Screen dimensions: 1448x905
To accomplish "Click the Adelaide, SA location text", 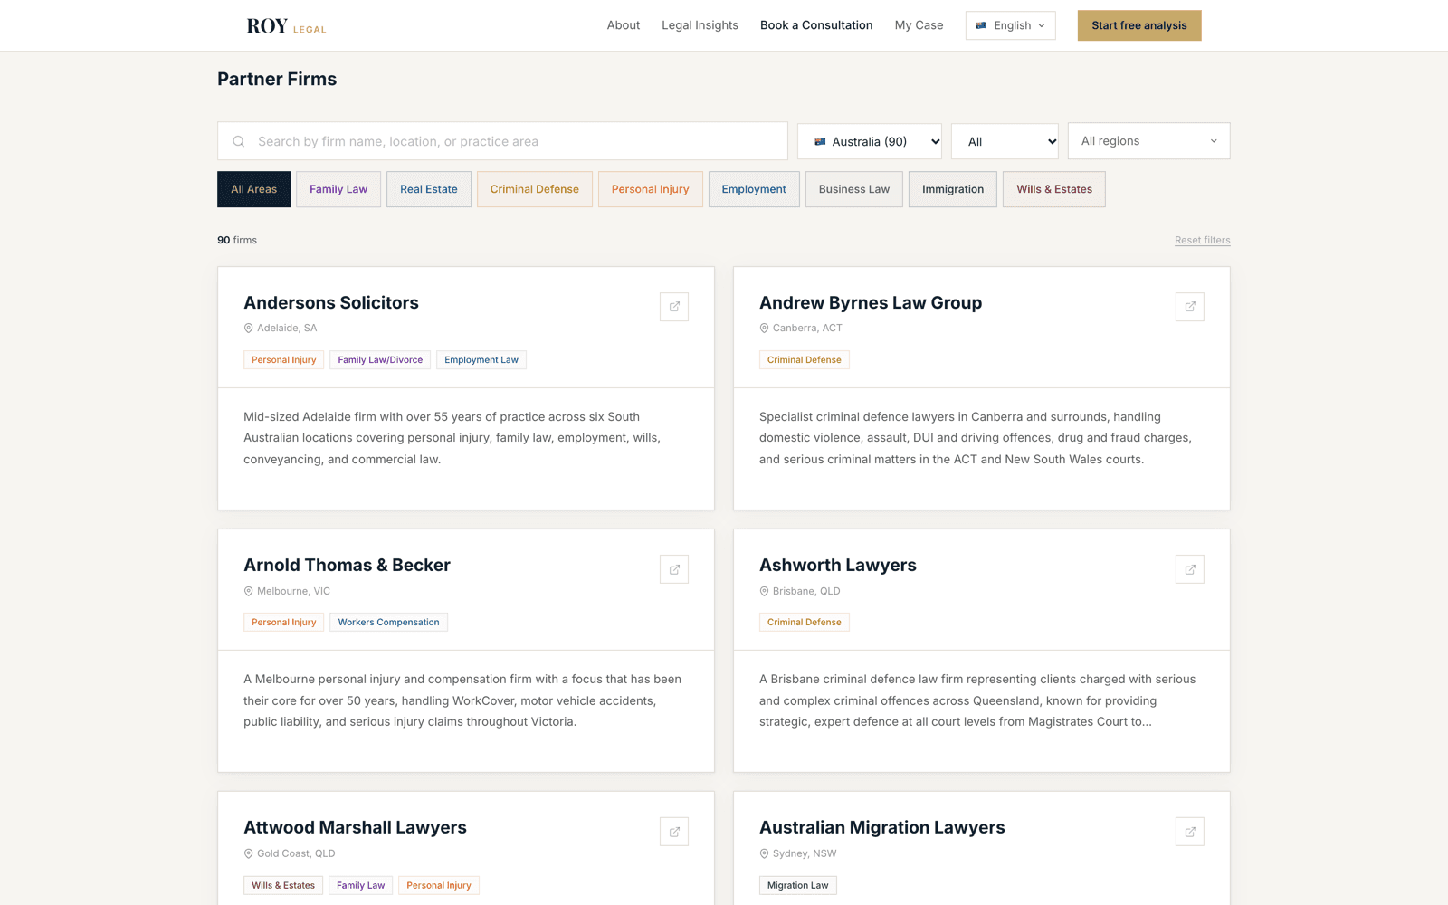I will [x=287, y=329].
